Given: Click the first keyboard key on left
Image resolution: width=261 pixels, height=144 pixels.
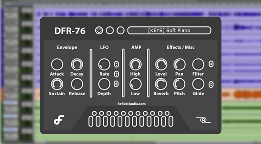Looking at the screenshot, I should [x=91, y=121].
